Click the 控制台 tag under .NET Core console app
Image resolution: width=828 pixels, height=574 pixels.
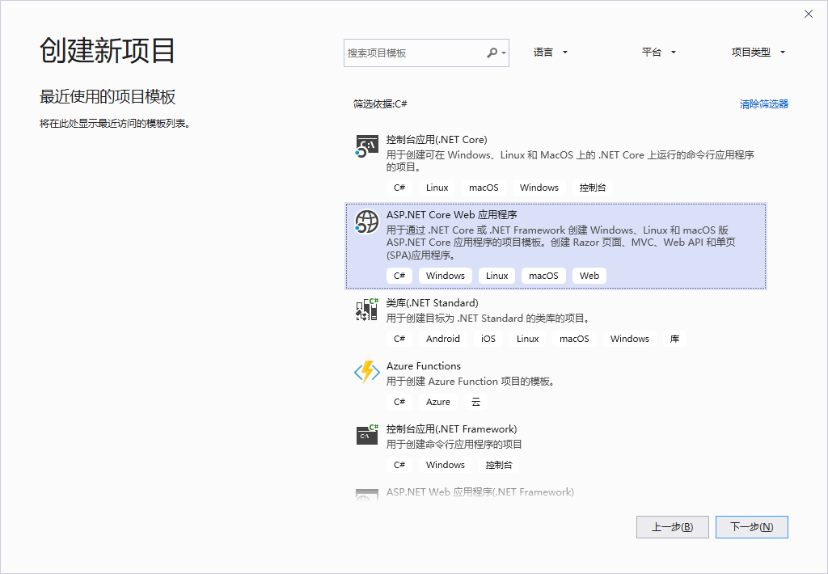pyautogui.click(x=593, y=188)
